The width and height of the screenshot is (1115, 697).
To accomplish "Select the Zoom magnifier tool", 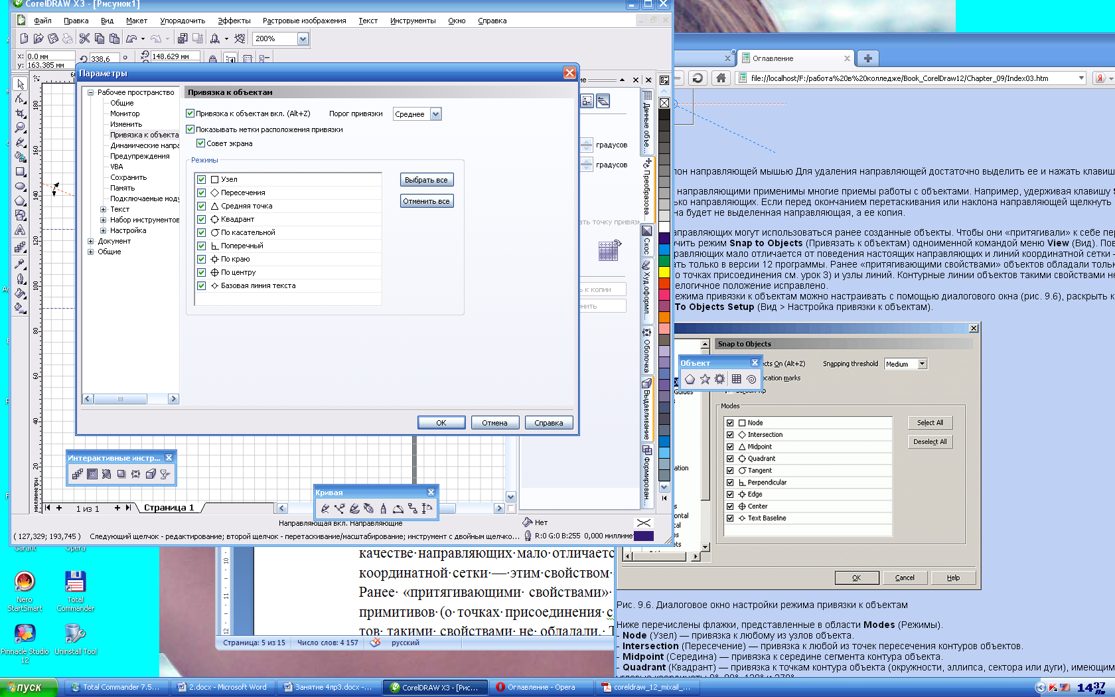I will (x=21, y=127).
